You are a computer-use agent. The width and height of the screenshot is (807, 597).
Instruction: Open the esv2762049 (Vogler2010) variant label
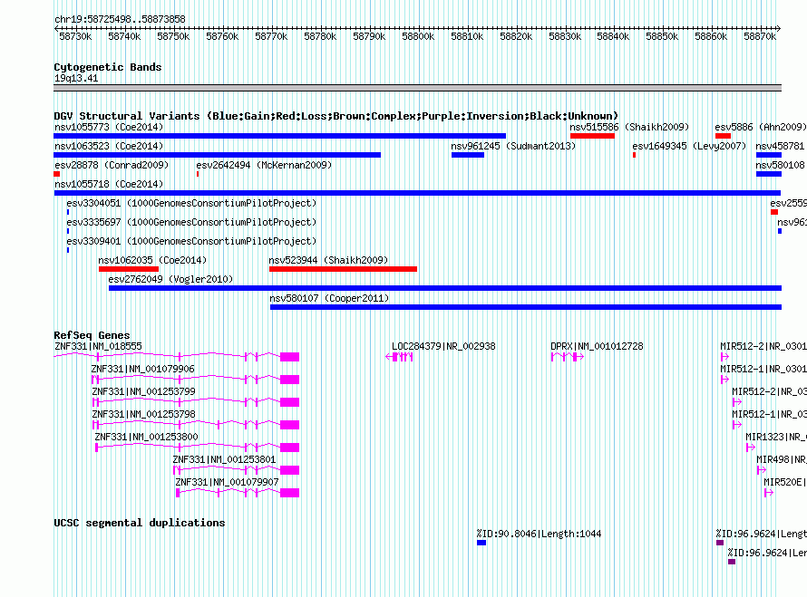tap(170, 279)
